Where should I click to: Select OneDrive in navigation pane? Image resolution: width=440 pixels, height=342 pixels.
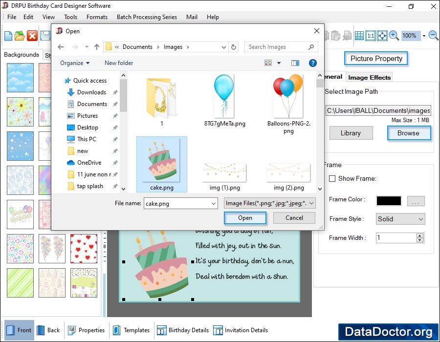[x=89, y=163]
